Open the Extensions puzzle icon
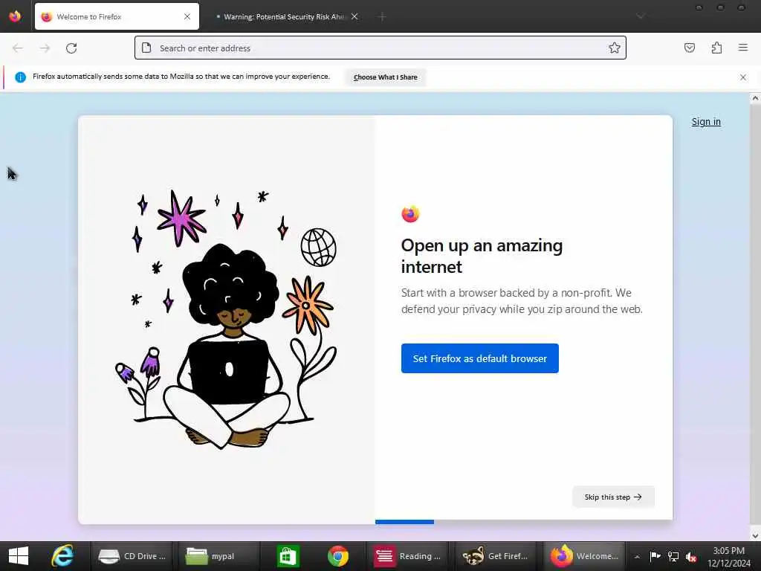Image resolution: width=761 pixels, height=571 pixels. [717, 48]
